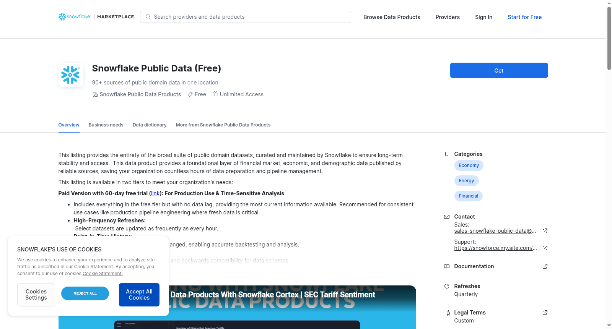Open Cookies Settings button
Screen dimensions: 612x329
click(36, 295)
